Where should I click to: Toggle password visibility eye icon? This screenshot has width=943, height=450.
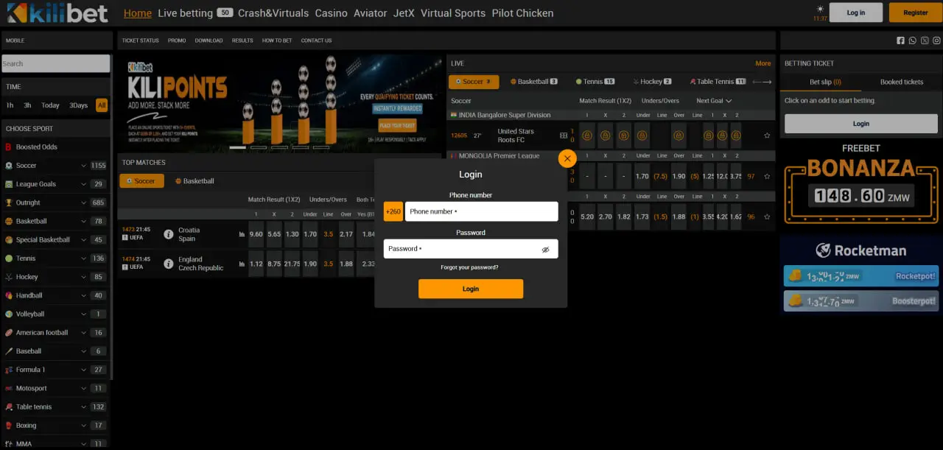545,250
